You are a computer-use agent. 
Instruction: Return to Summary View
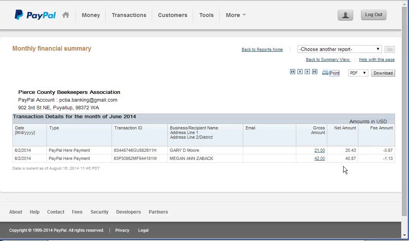pyautogui.click(x=328, y=59)
